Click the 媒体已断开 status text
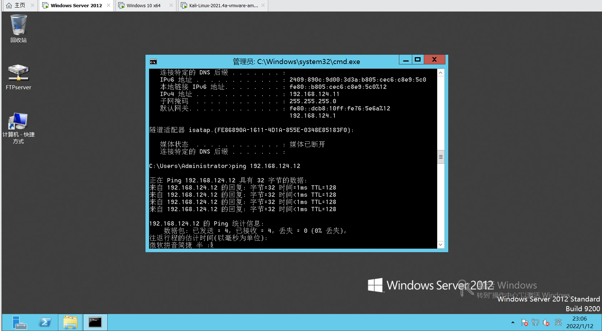This screenshot has height=331, width=602. coord(307,145)
